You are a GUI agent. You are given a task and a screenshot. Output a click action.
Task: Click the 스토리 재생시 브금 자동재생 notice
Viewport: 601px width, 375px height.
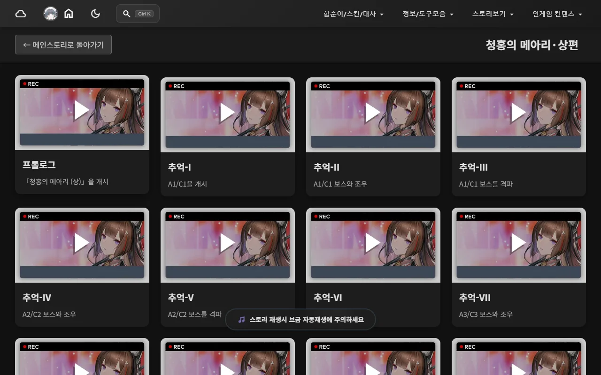(x=300, y=319)
